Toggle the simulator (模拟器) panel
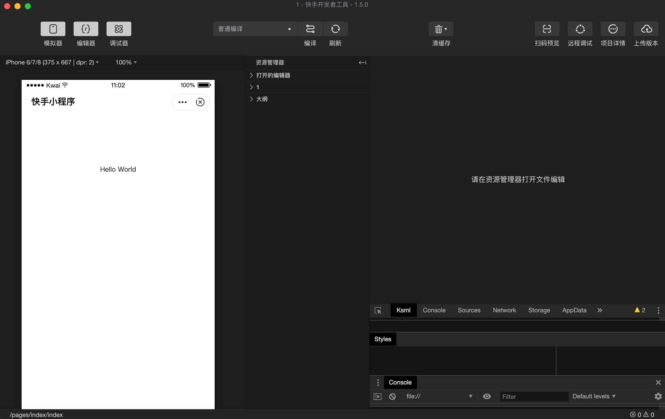Image resolution: width=665 pixels, height=419 pixels. coord(53,29)
